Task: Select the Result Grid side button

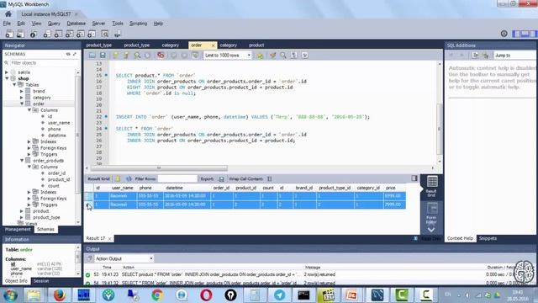Action: [431, 187]
